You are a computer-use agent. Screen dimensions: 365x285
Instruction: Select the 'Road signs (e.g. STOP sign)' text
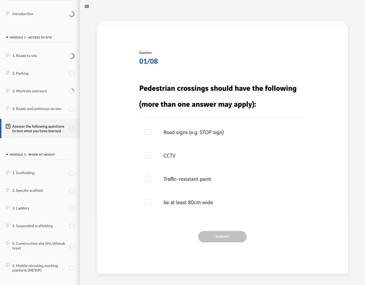pos(193,132)
